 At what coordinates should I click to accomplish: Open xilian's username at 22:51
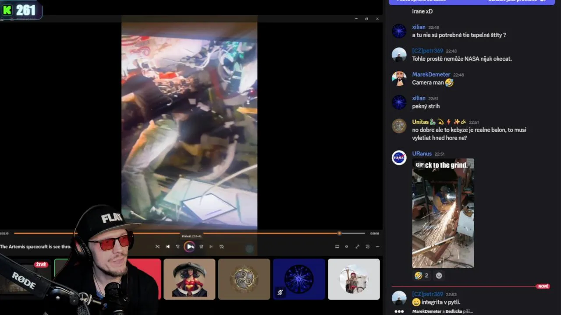click(x=419, y=98)
